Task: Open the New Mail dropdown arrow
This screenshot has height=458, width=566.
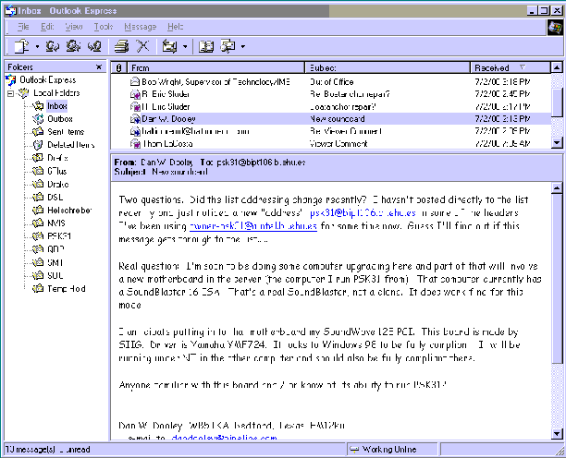Action: (37, 46)
